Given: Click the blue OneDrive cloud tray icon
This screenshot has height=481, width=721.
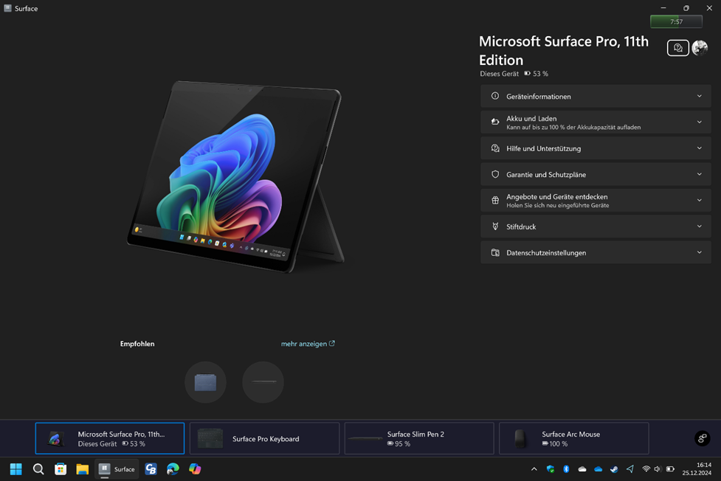Looking at the screenshot, I should 598,469.
